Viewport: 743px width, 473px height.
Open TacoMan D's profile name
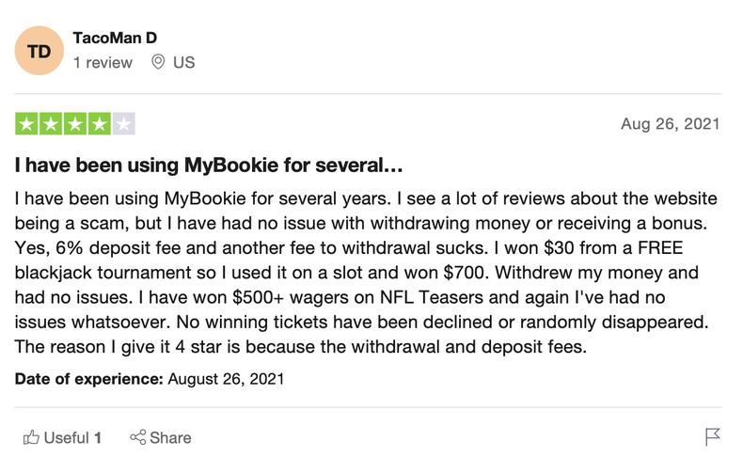(x=115, y=38)
